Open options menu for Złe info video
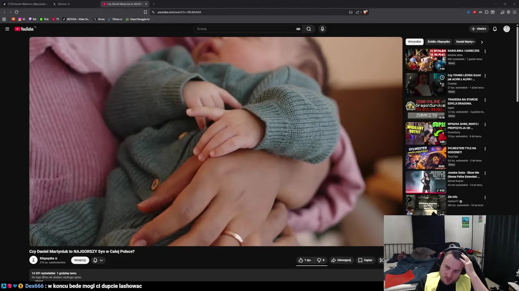Viewport: 519px width, 291px height. click(x=485, y=197)
